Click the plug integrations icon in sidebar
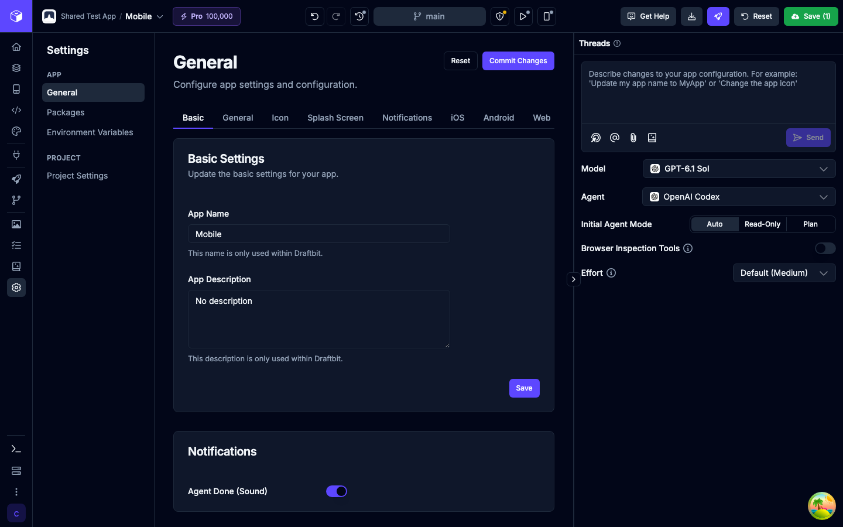This screenshot has width=843, height=527. point(16,155)
